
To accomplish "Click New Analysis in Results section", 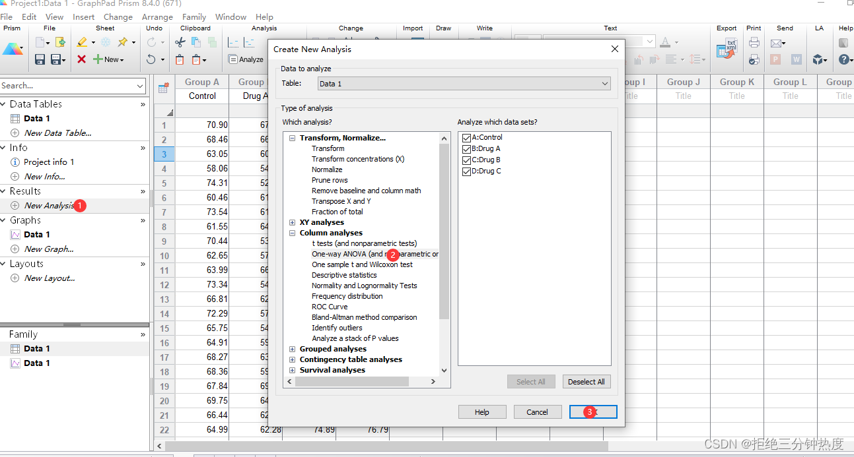I will click(x=49, y=205).
